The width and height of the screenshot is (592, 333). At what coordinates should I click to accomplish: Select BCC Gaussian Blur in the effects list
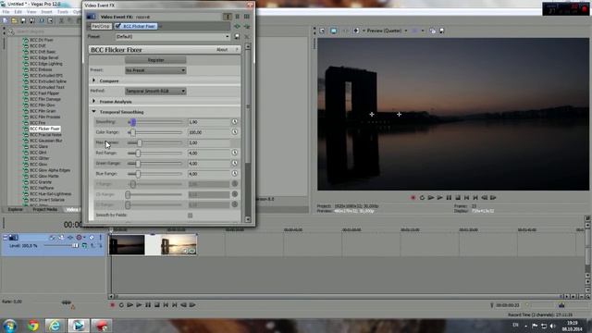[x=45, y=141]
